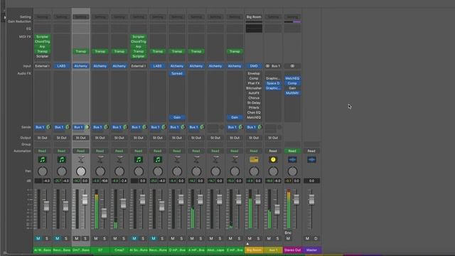The image size is (455, 256).
Task: Solo the Cmaj7 channel
Action: tap(124, 238)
